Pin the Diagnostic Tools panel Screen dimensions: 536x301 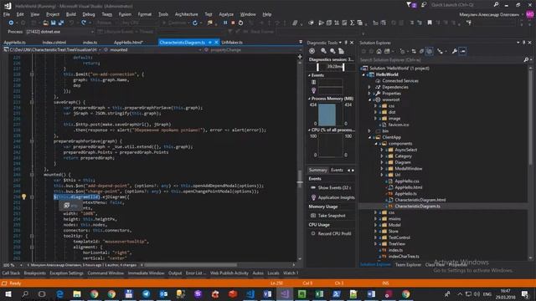point(346,43)
